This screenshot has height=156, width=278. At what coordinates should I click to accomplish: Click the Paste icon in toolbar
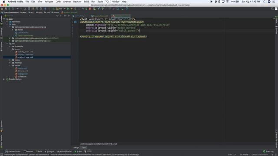(33, 9)
